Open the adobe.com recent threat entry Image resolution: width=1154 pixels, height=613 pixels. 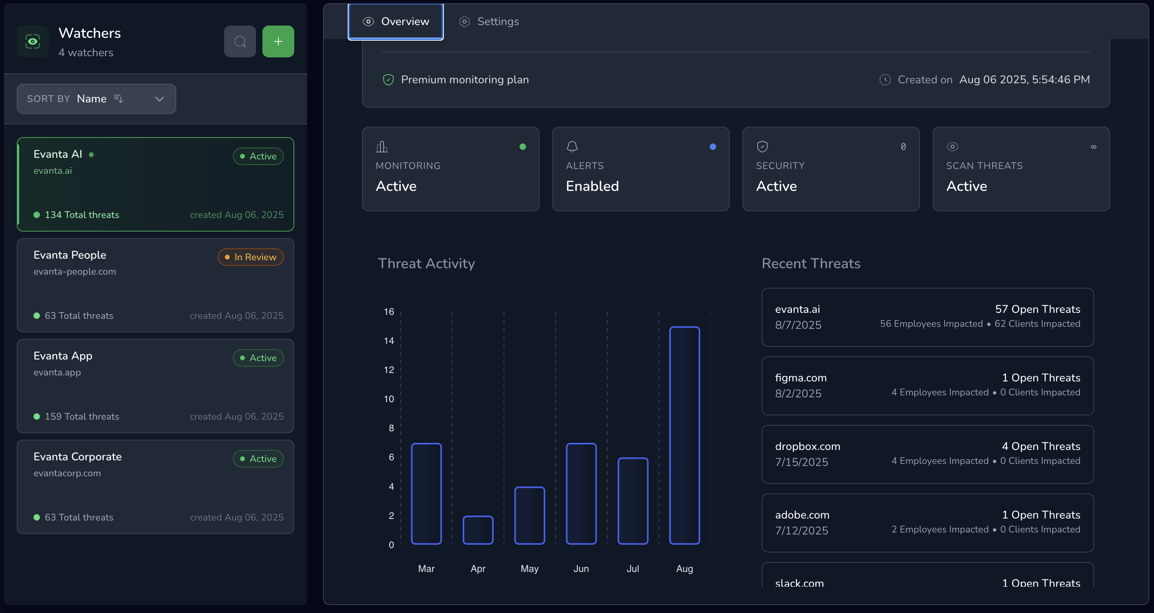point(928,523)
